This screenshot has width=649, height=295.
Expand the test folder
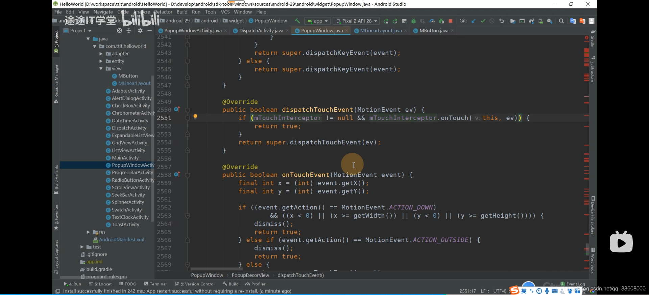pos(82,247)
